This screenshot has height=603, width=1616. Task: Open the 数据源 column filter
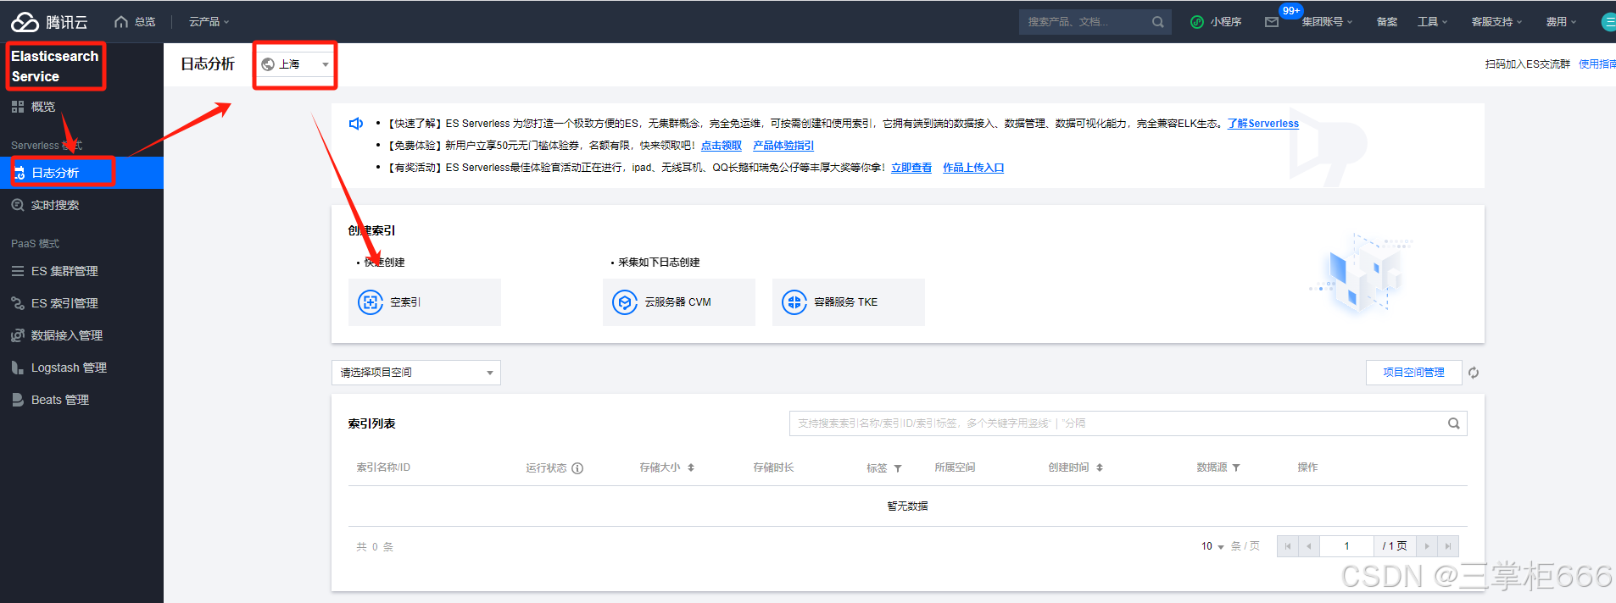point(1236,467)
